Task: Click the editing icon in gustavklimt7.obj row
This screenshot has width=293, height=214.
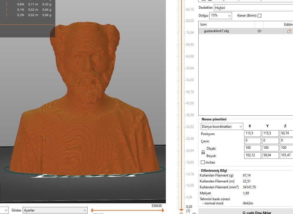Action: [289, 31]
